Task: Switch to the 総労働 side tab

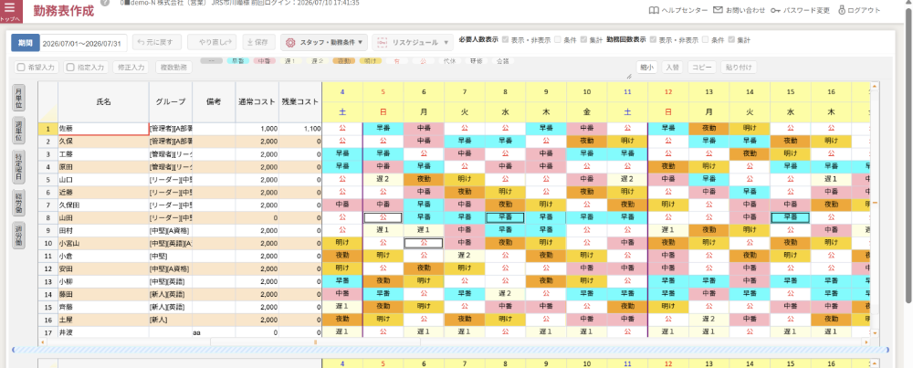Action: pyautogui.click(x=19, y=202)
